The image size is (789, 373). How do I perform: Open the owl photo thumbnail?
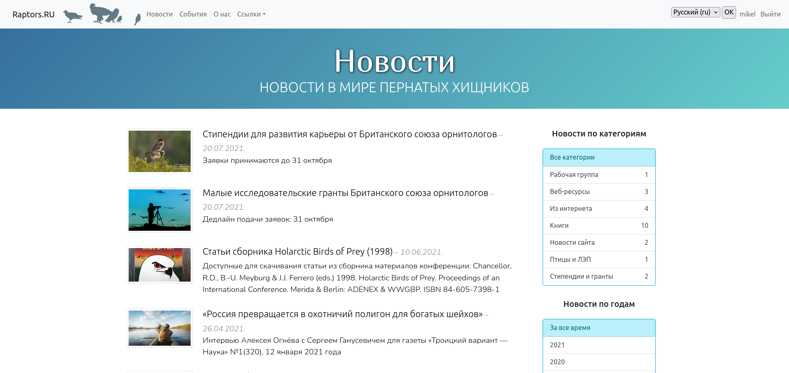tap(160, 151)
